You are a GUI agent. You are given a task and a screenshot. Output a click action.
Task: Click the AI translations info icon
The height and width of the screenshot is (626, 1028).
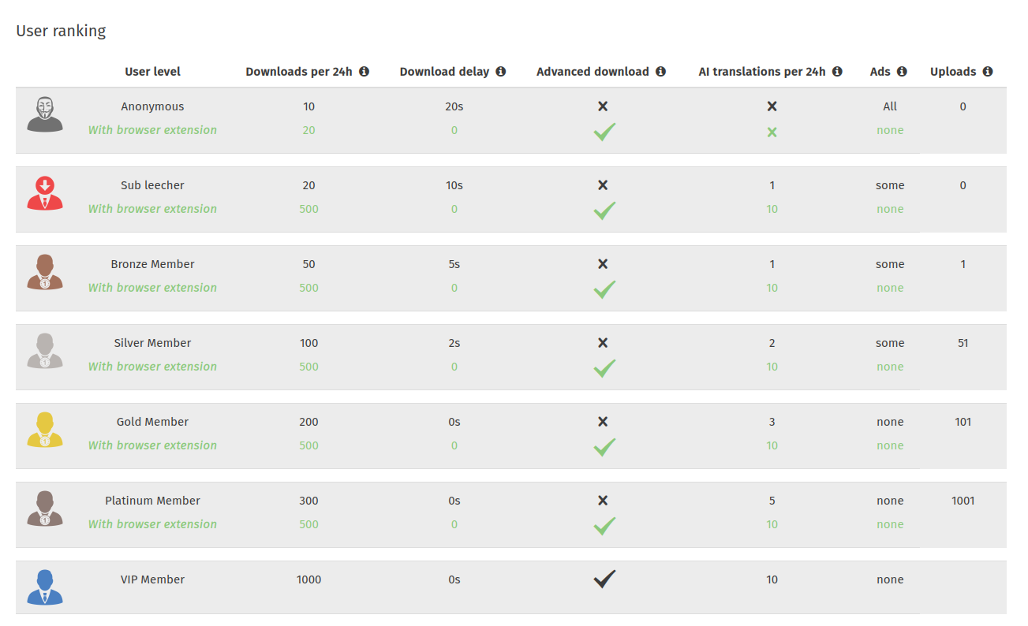(836, 71)
